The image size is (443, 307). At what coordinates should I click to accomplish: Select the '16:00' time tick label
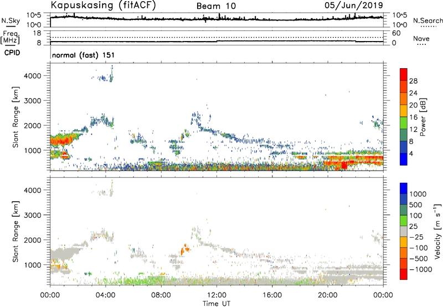point(272,295)
